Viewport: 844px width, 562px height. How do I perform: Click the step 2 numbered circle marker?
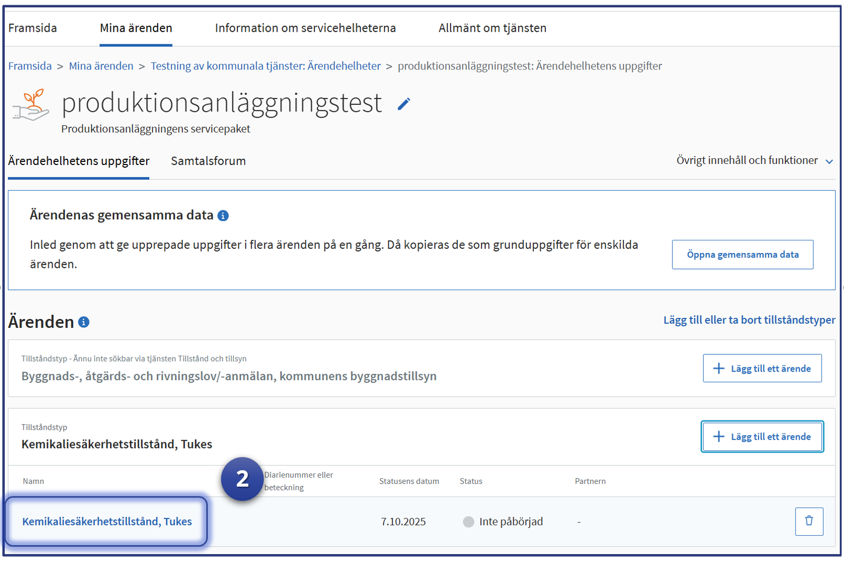[242, 479]
